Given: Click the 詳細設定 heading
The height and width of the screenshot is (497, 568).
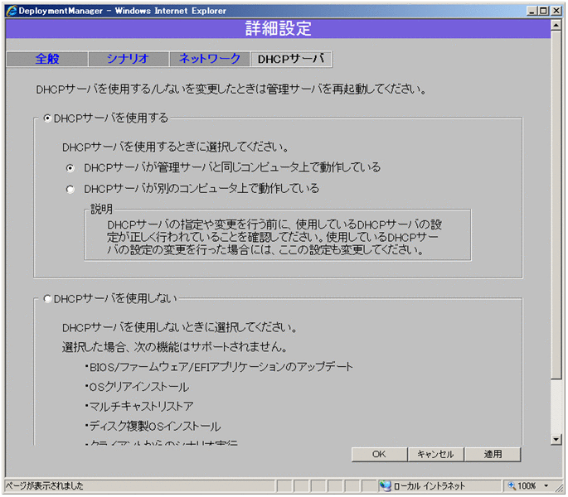Looking at the screenshot, I should pyautogui.click(x=279, y=28).
